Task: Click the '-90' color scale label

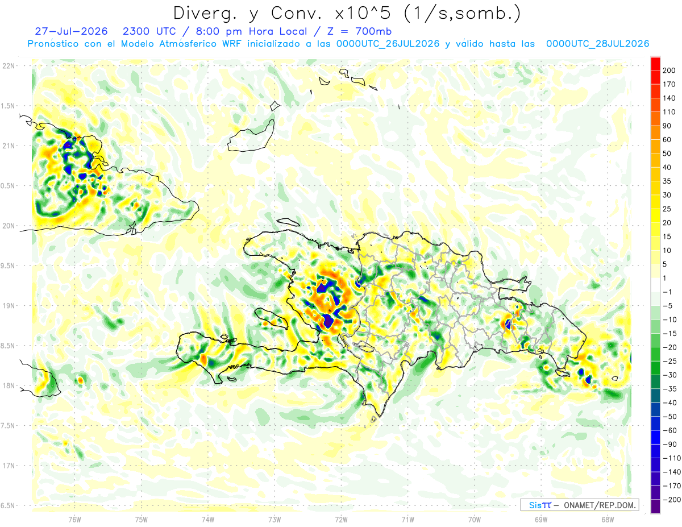Action: click(671, 444)
